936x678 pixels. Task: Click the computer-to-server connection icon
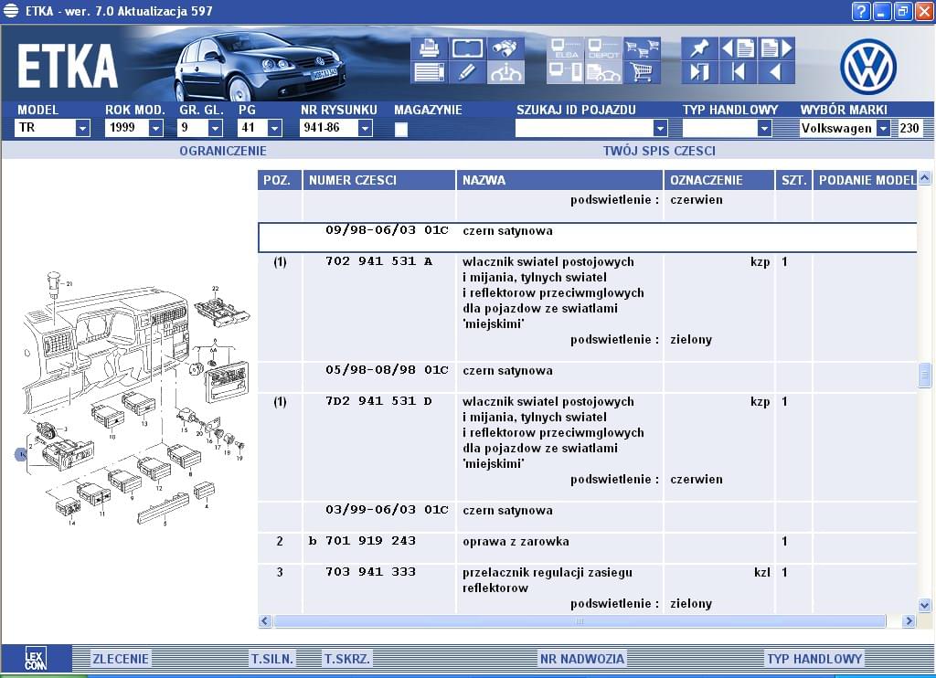click(565, 72)
